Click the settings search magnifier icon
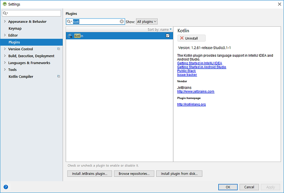The height and width of the screenshot is (193, 284). tap(5, 13)
